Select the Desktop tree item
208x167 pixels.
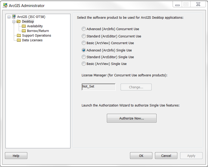[x=28, y=21]
